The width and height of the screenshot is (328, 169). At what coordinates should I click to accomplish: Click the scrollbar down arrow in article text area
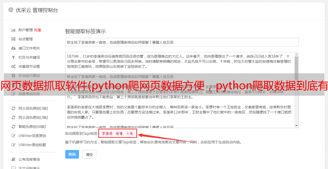coord(296,126)
